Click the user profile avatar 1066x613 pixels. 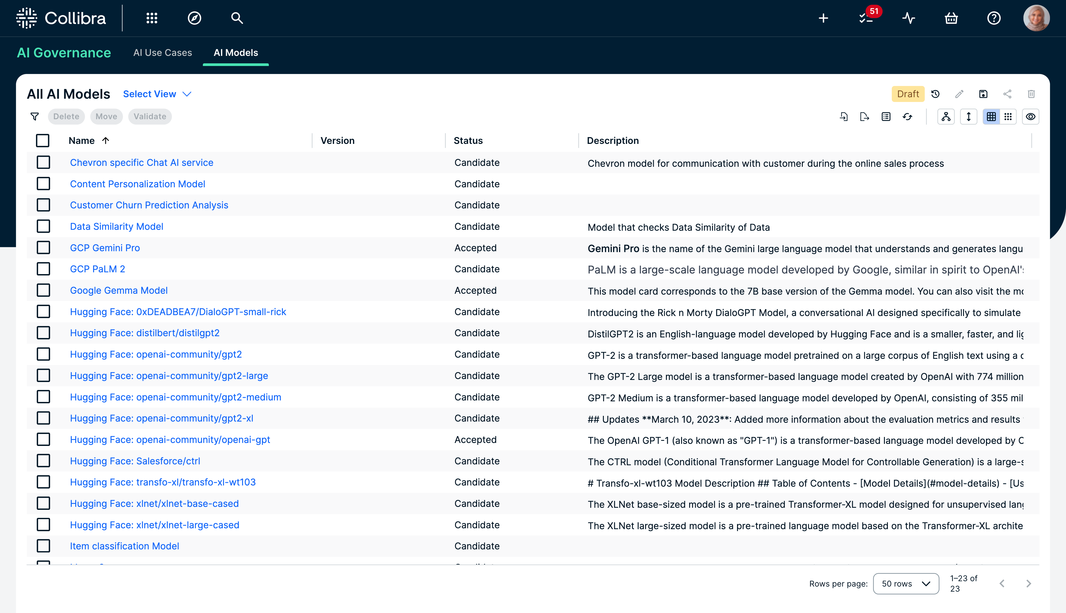pos(1036,18)
